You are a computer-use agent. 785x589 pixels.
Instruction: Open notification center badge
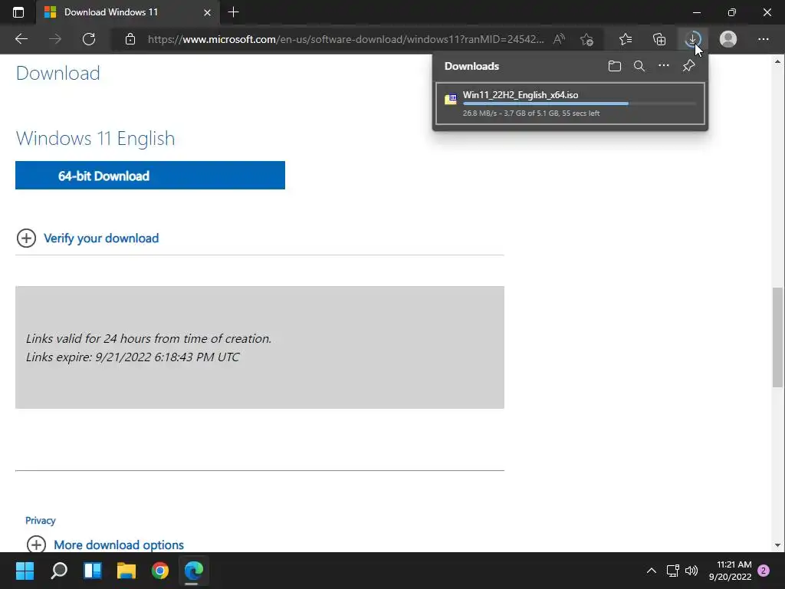[764, 571]
